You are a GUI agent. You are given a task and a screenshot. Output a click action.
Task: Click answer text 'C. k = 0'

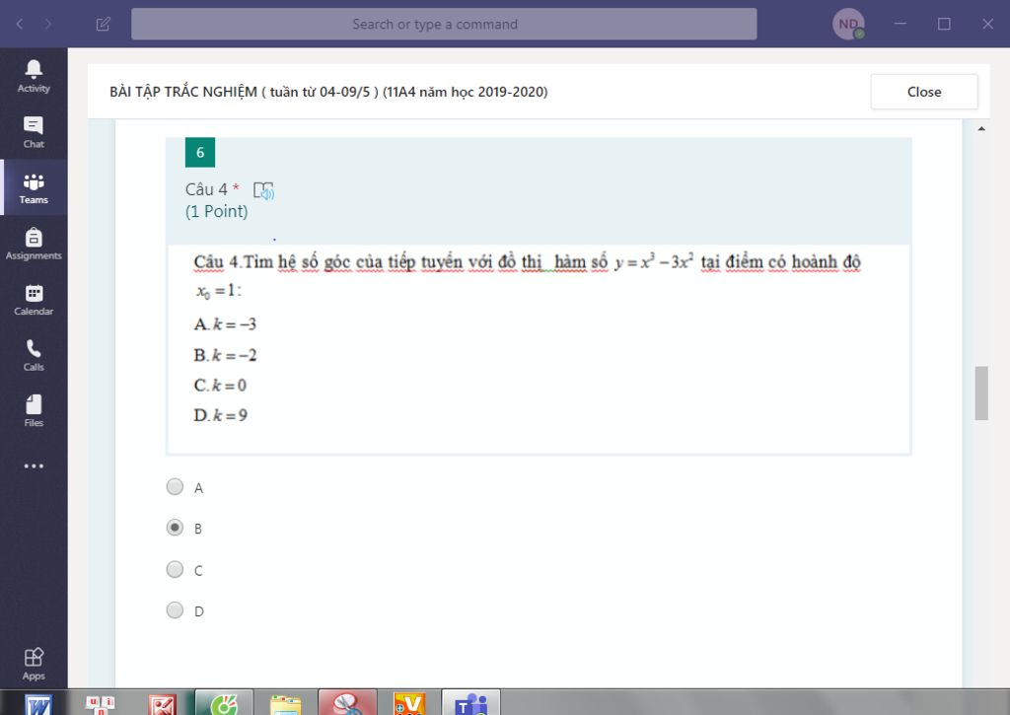(x=220, y=386)
